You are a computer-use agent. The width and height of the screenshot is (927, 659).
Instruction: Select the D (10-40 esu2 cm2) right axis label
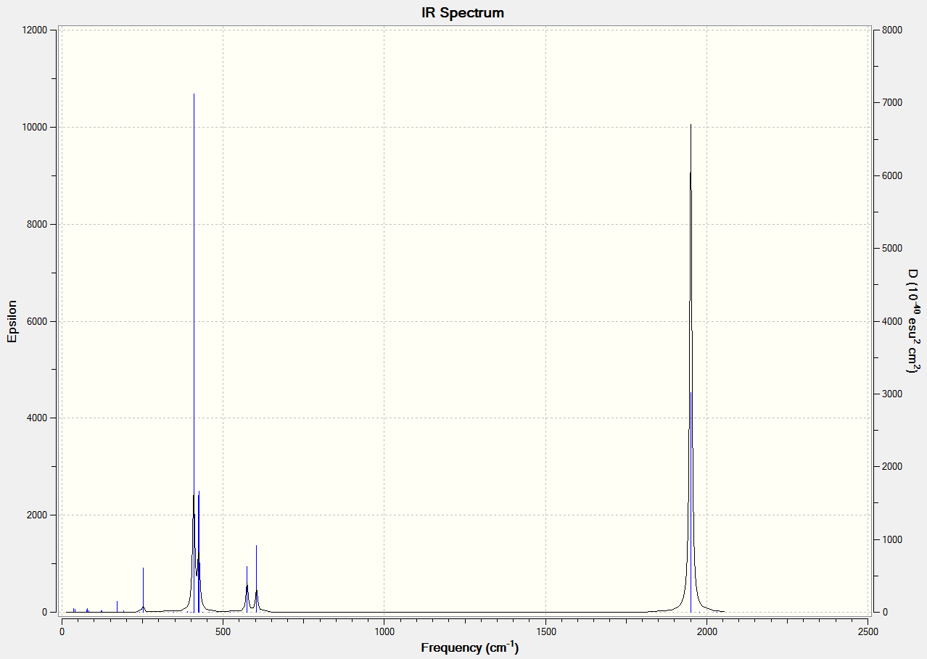pyautogui.click(x=913, y=321)
